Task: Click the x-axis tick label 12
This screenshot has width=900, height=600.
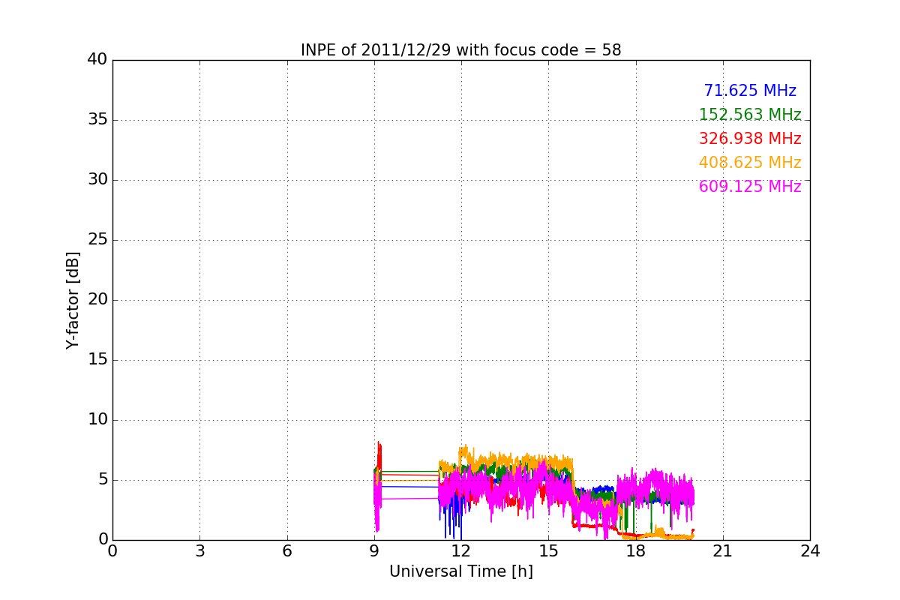Action: click(x=461, y=551)
